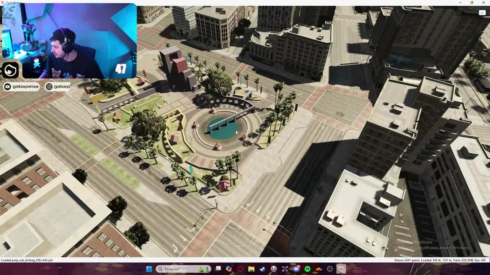The width and height of the screenshot is (490, 275).
Task: Launch Copilot from the taskbar
Action: click(229, 269)
